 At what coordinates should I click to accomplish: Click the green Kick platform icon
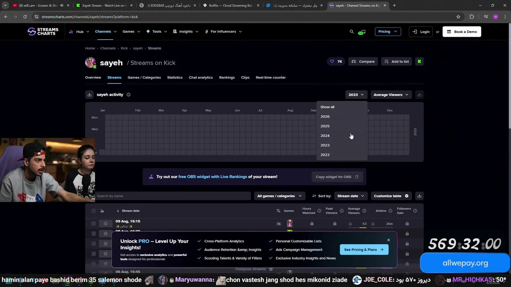click(x=419, y=61)
